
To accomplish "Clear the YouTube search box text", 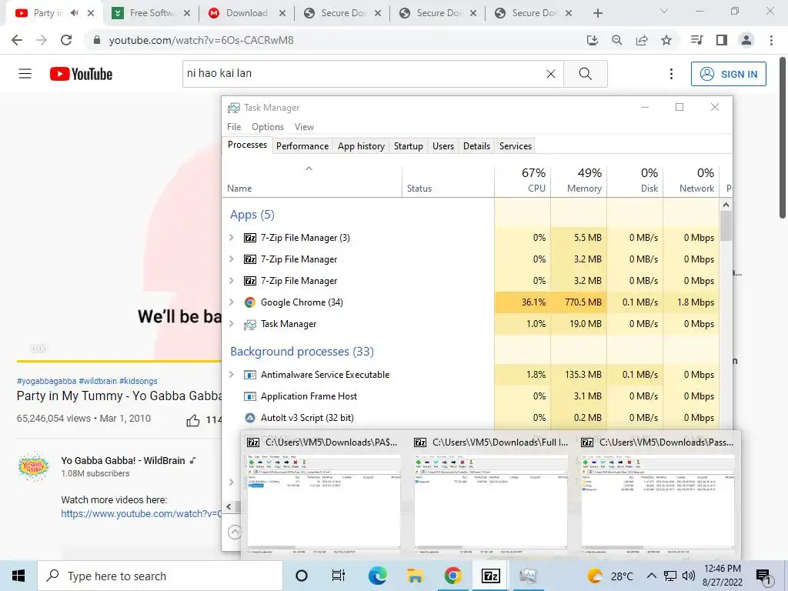I will pos(551,74).
